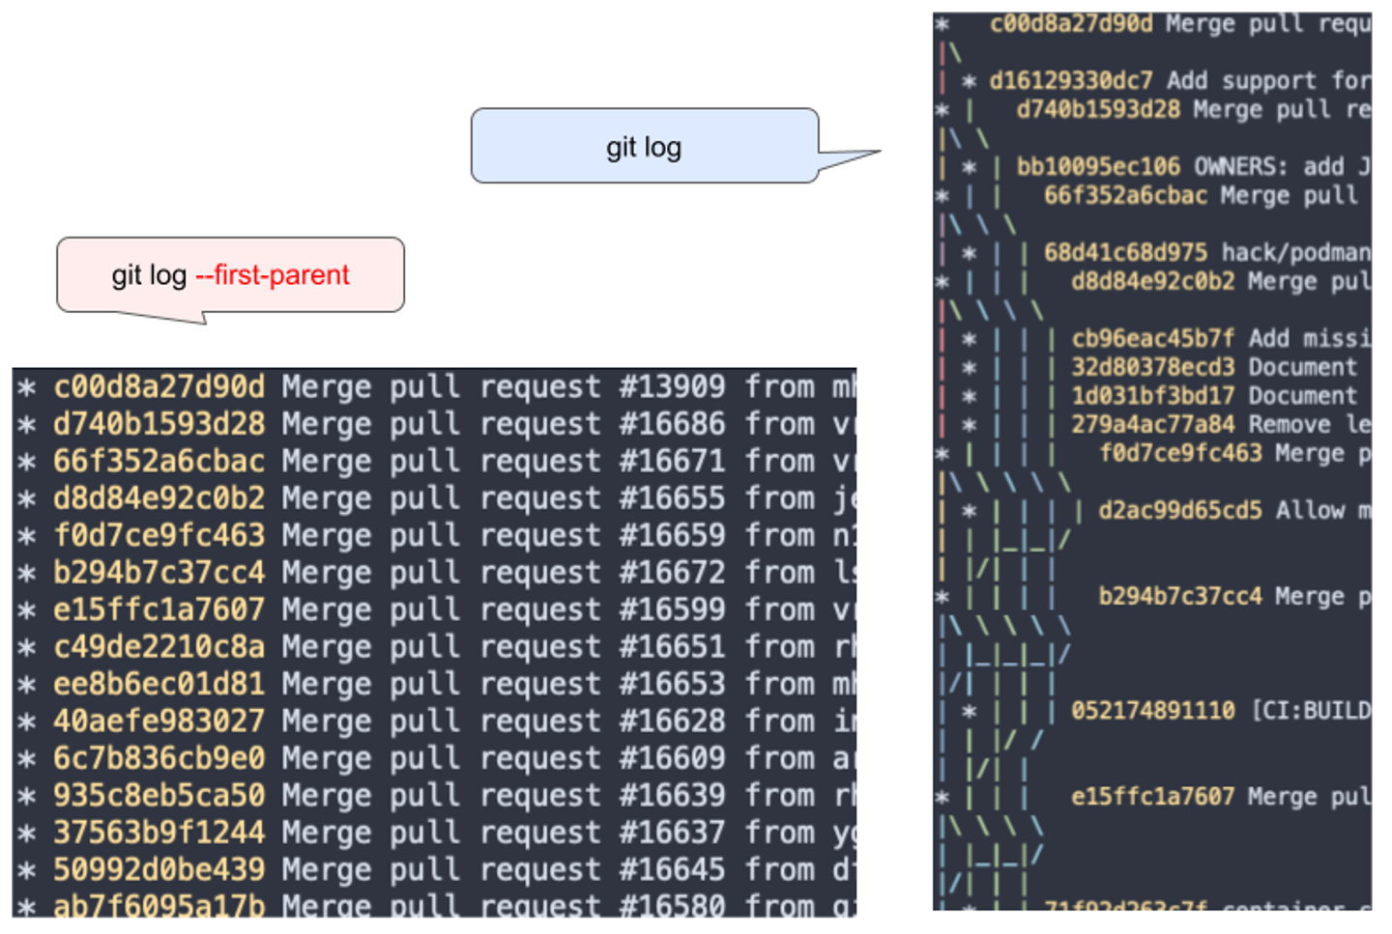Select the f0d7ce9fc463 merge entry #16659
The width and height of the screenshot is (1392, 934).
[435, 535]
